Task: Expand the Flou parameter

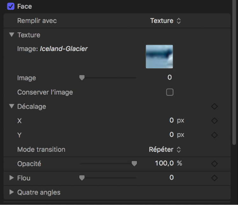Action: (12, 178)
